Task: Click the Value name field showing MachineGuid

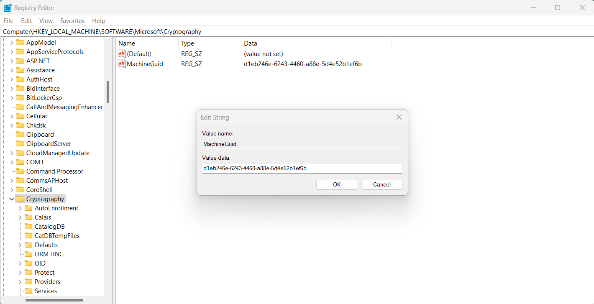Action: (x=302, y=144)
